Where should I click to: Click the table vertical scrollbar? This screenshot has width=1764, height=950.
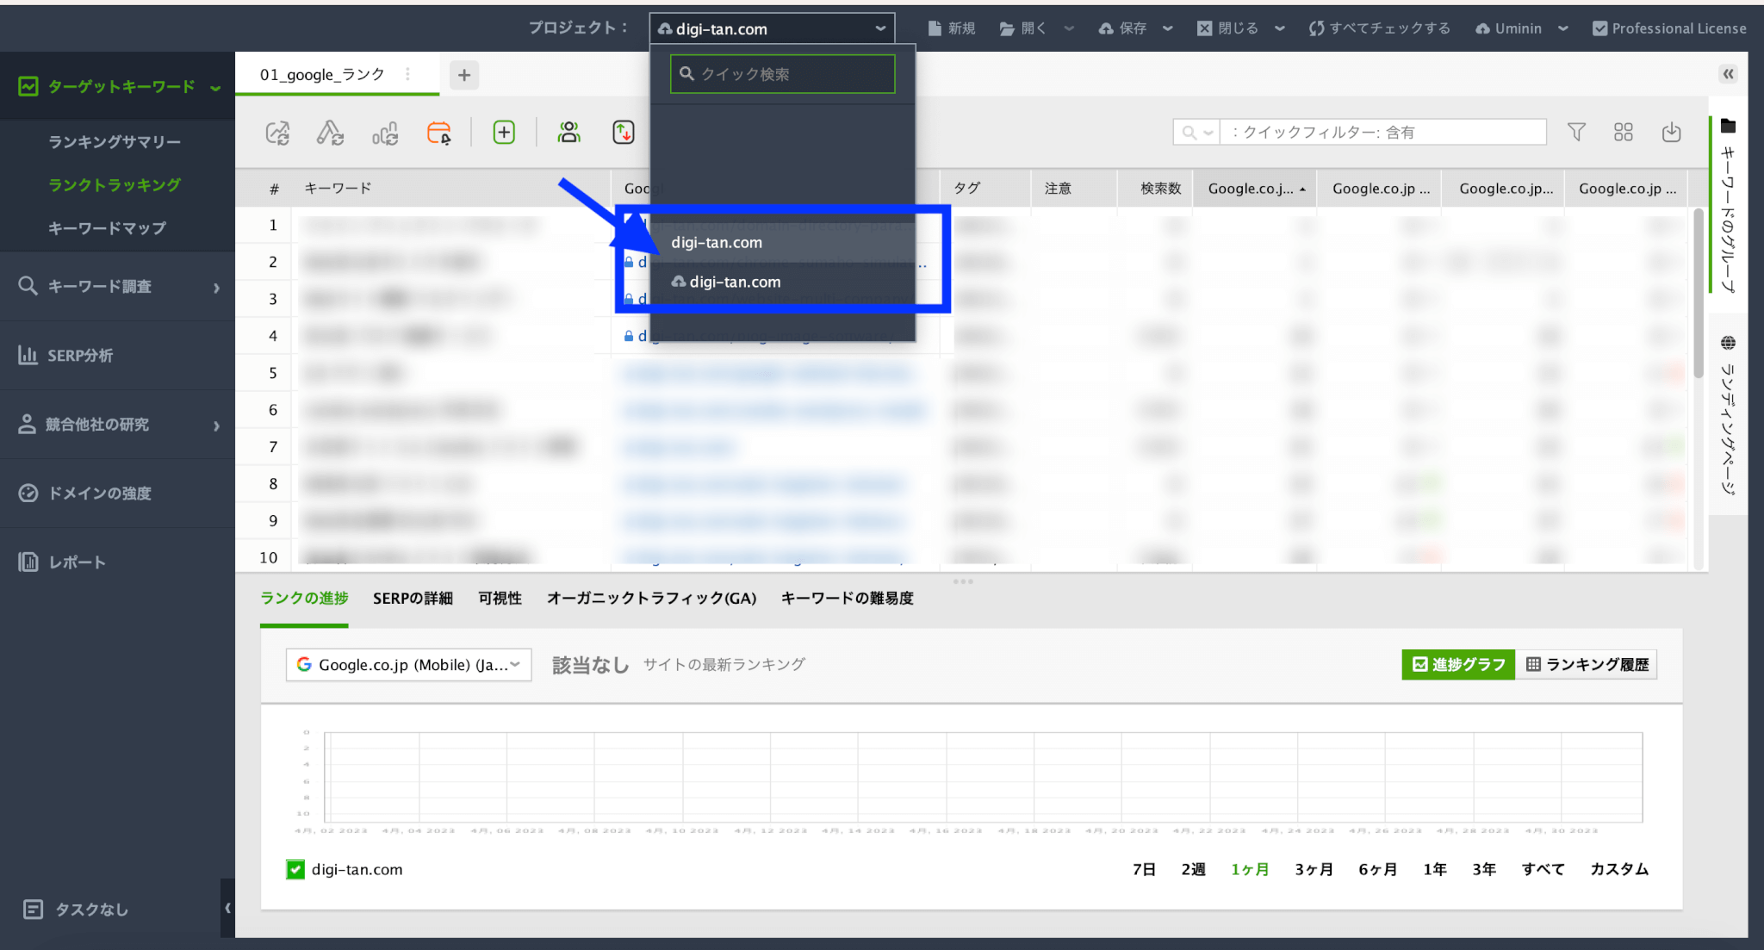click(x=1698, y=293)
